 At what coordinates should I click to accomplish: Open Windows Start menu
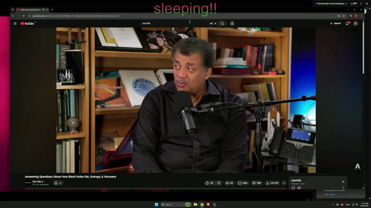pyautogui.click(x=157, y=205)
